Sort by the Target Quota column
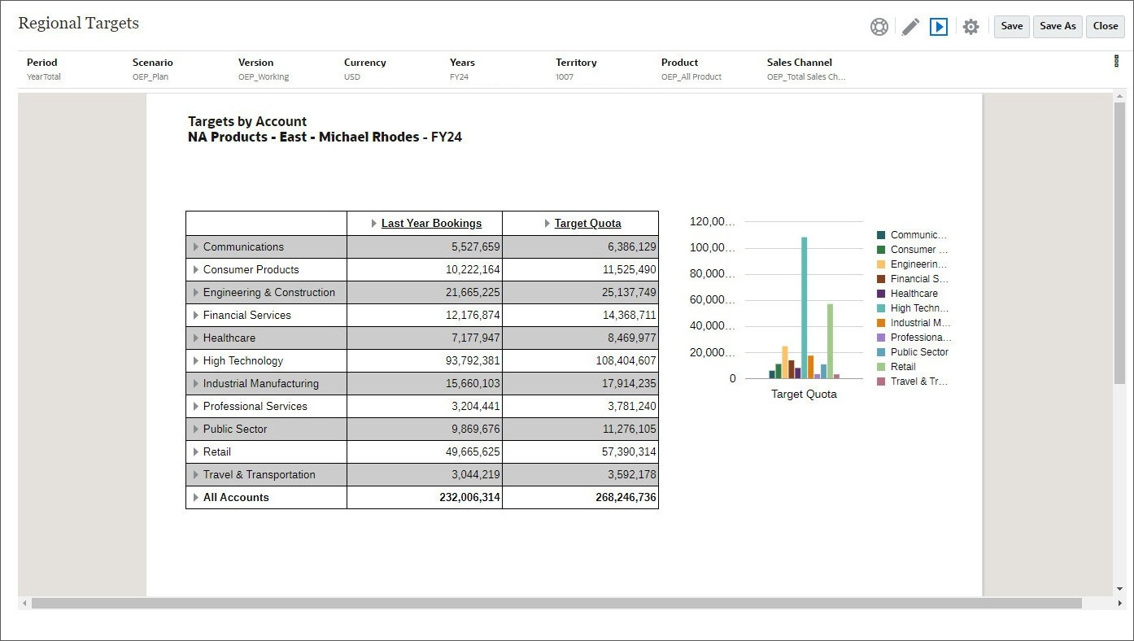This screenshot has height=641, width=1134. click(x=587, y=223)
